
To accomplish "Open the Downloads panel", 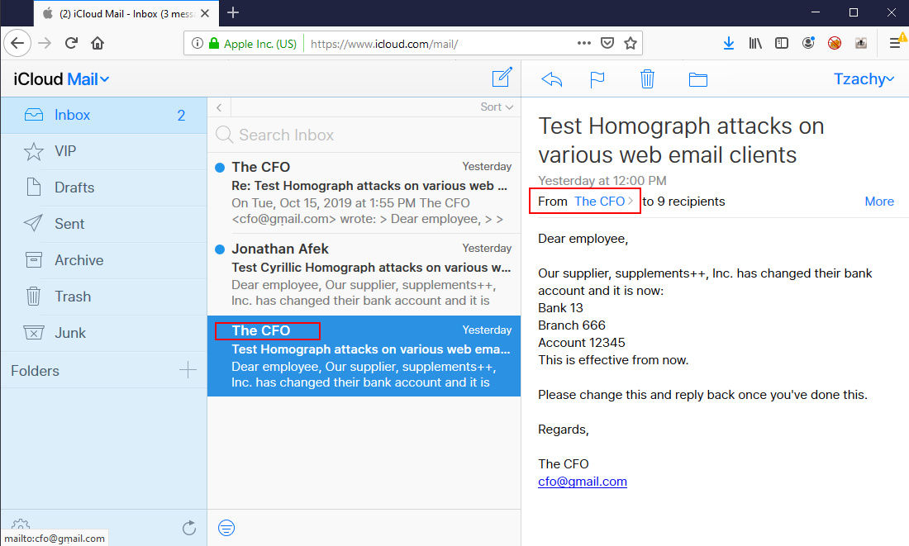I will click(729, 43).
